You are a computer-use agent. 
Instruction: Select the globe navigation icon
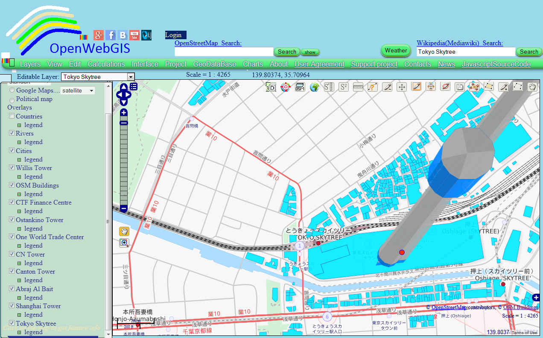click(x=314, y=87)
